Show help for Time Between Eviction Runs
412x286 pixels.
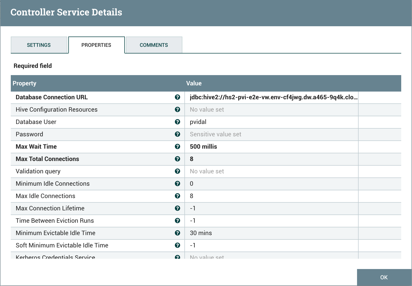pyautogui.click(x=178, y=221)
